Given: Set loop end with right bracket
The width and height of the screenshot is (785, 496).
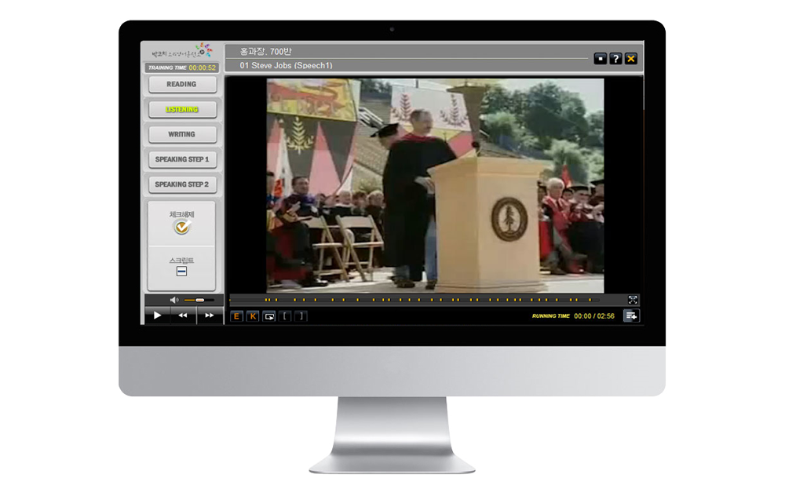Looking at the screenshot, I should [x=301, y=316].
